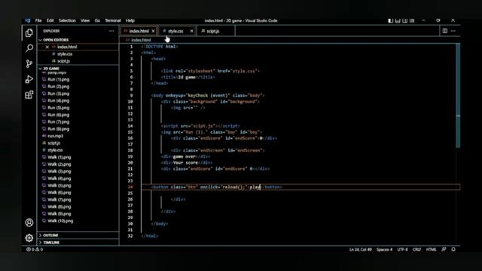Open the Selection menu
Screen dimensions: 482x271
pyautogui.click(x=67, y=20)
